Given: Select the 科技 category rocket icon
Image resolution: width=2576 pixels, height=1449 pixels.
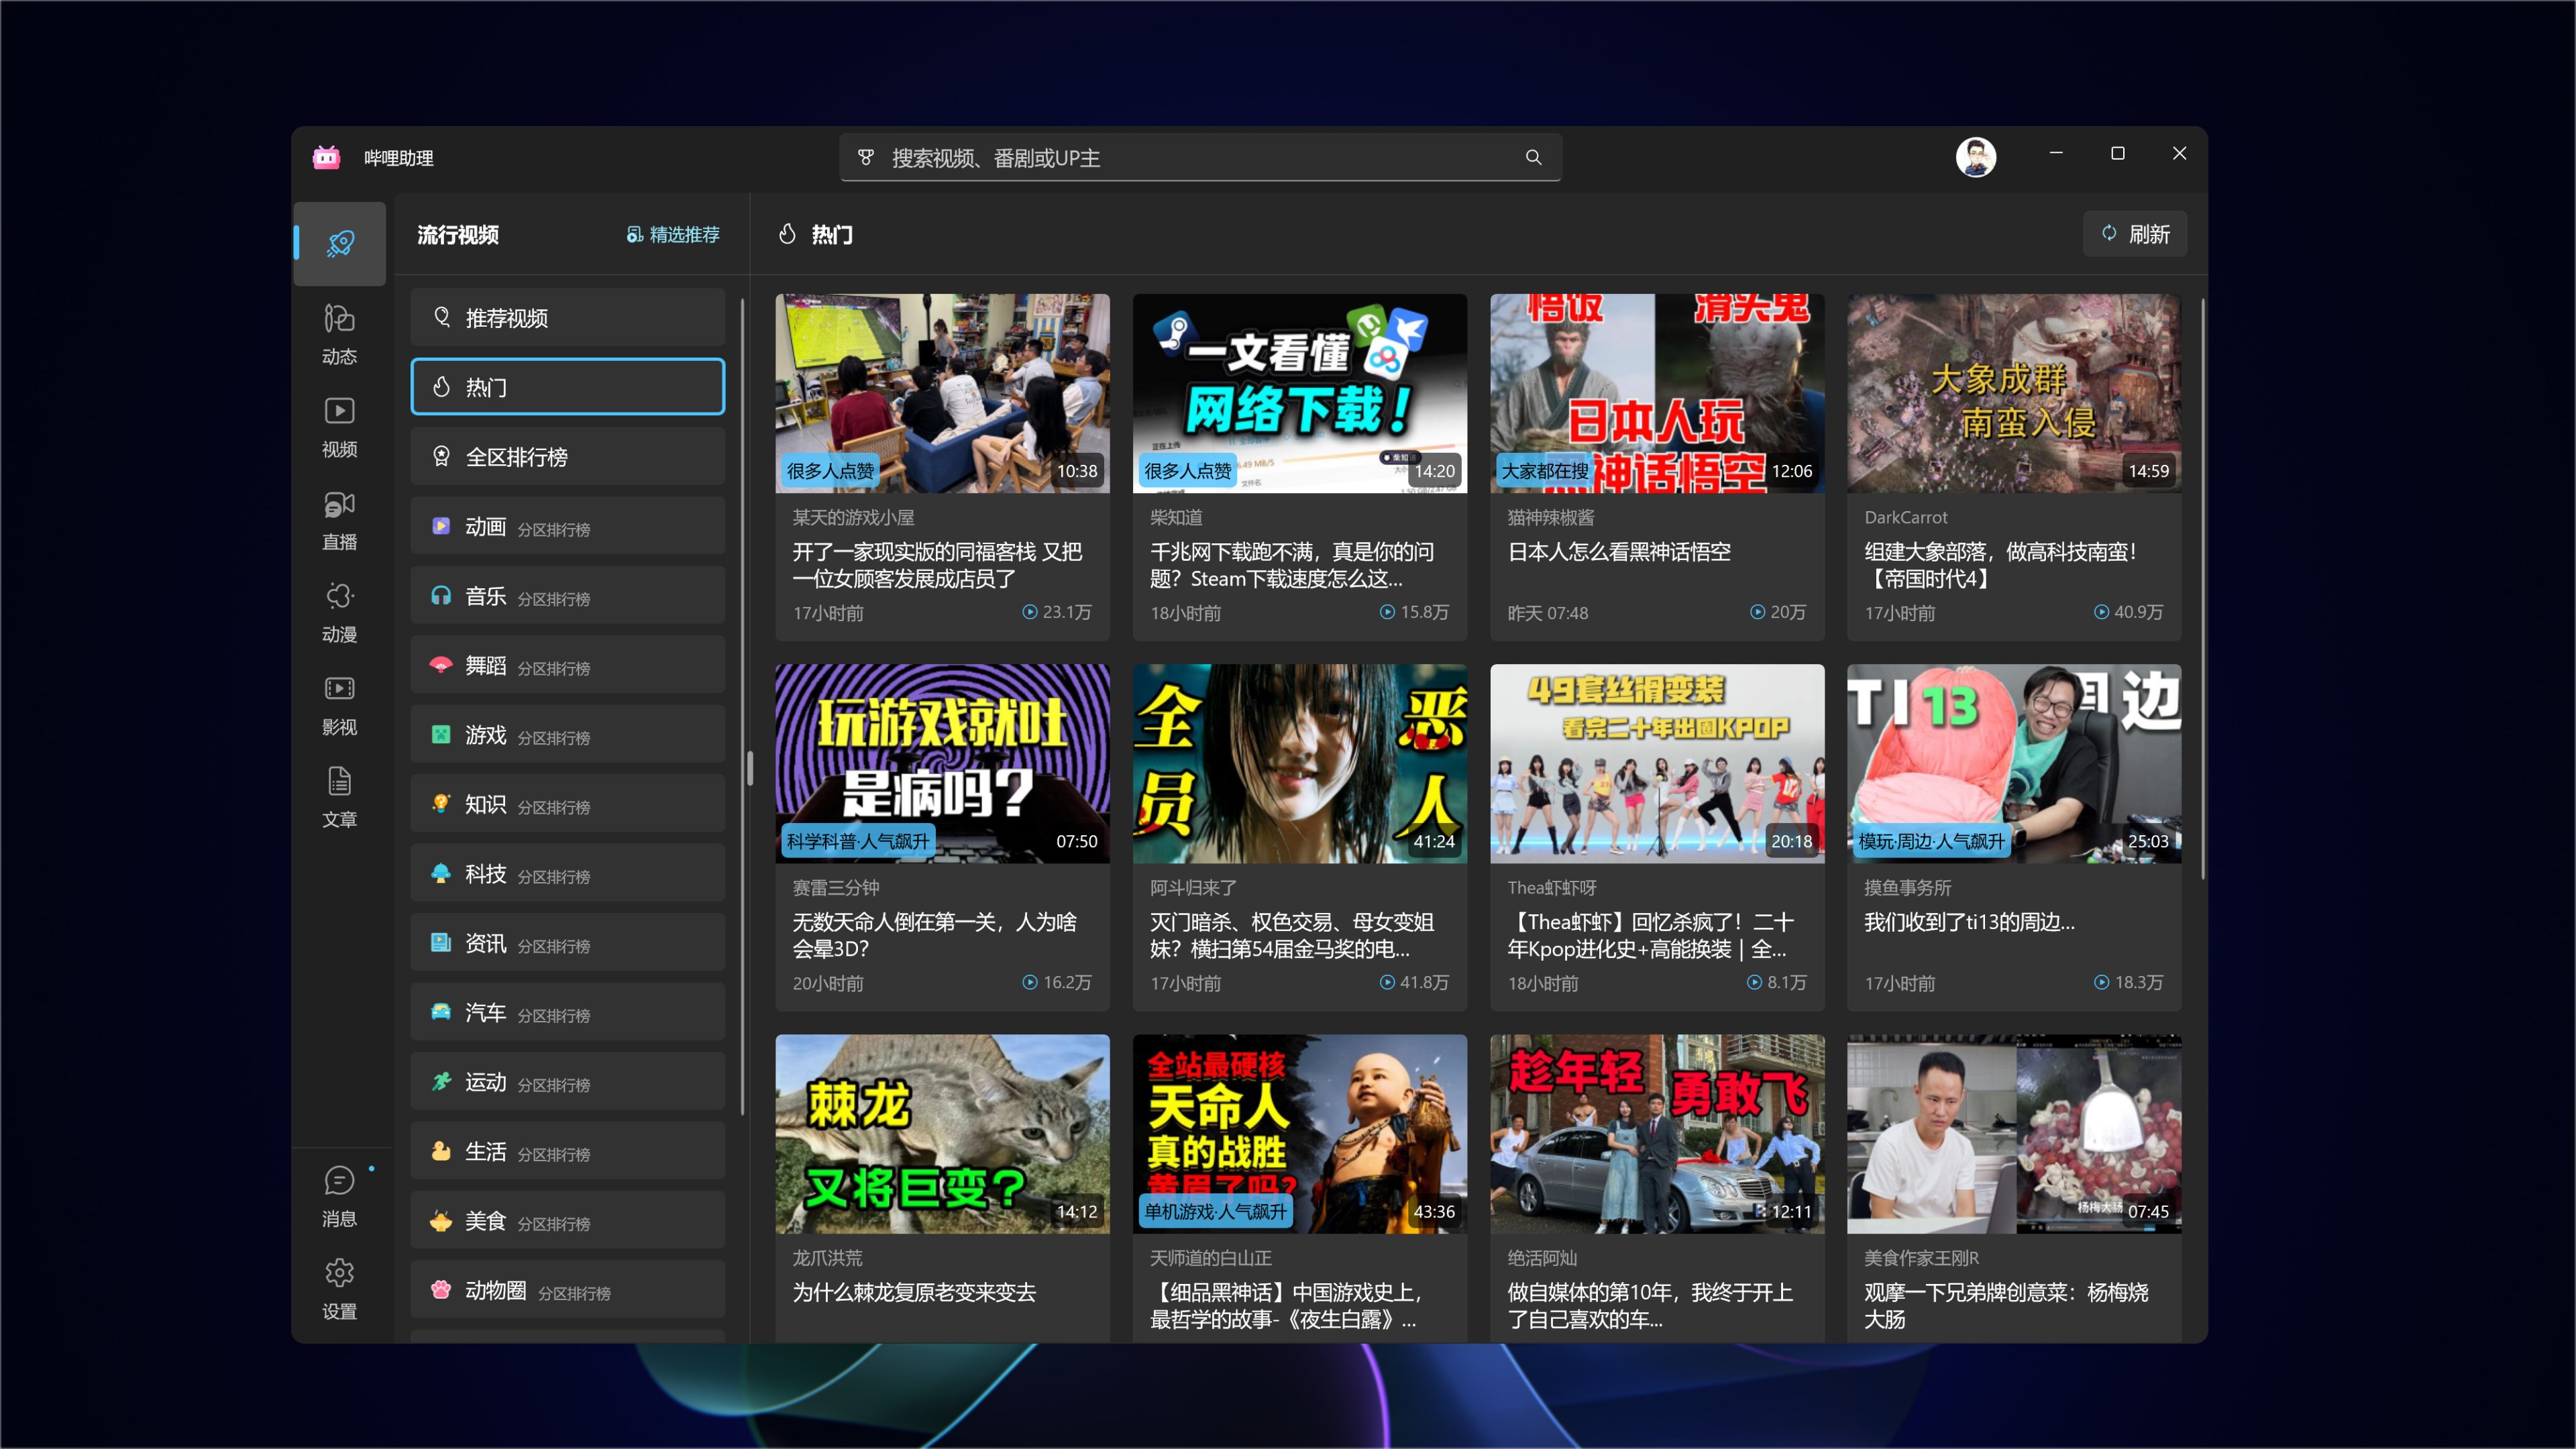Looking at the screenshot, I should [441, 874].
